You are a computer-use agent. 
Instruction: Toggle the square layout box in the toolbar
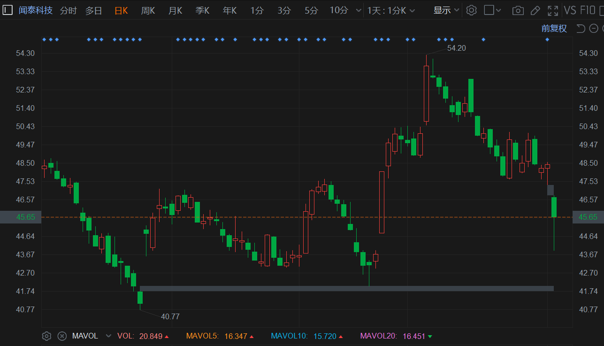pyautogui.click(x=489, y=10)
